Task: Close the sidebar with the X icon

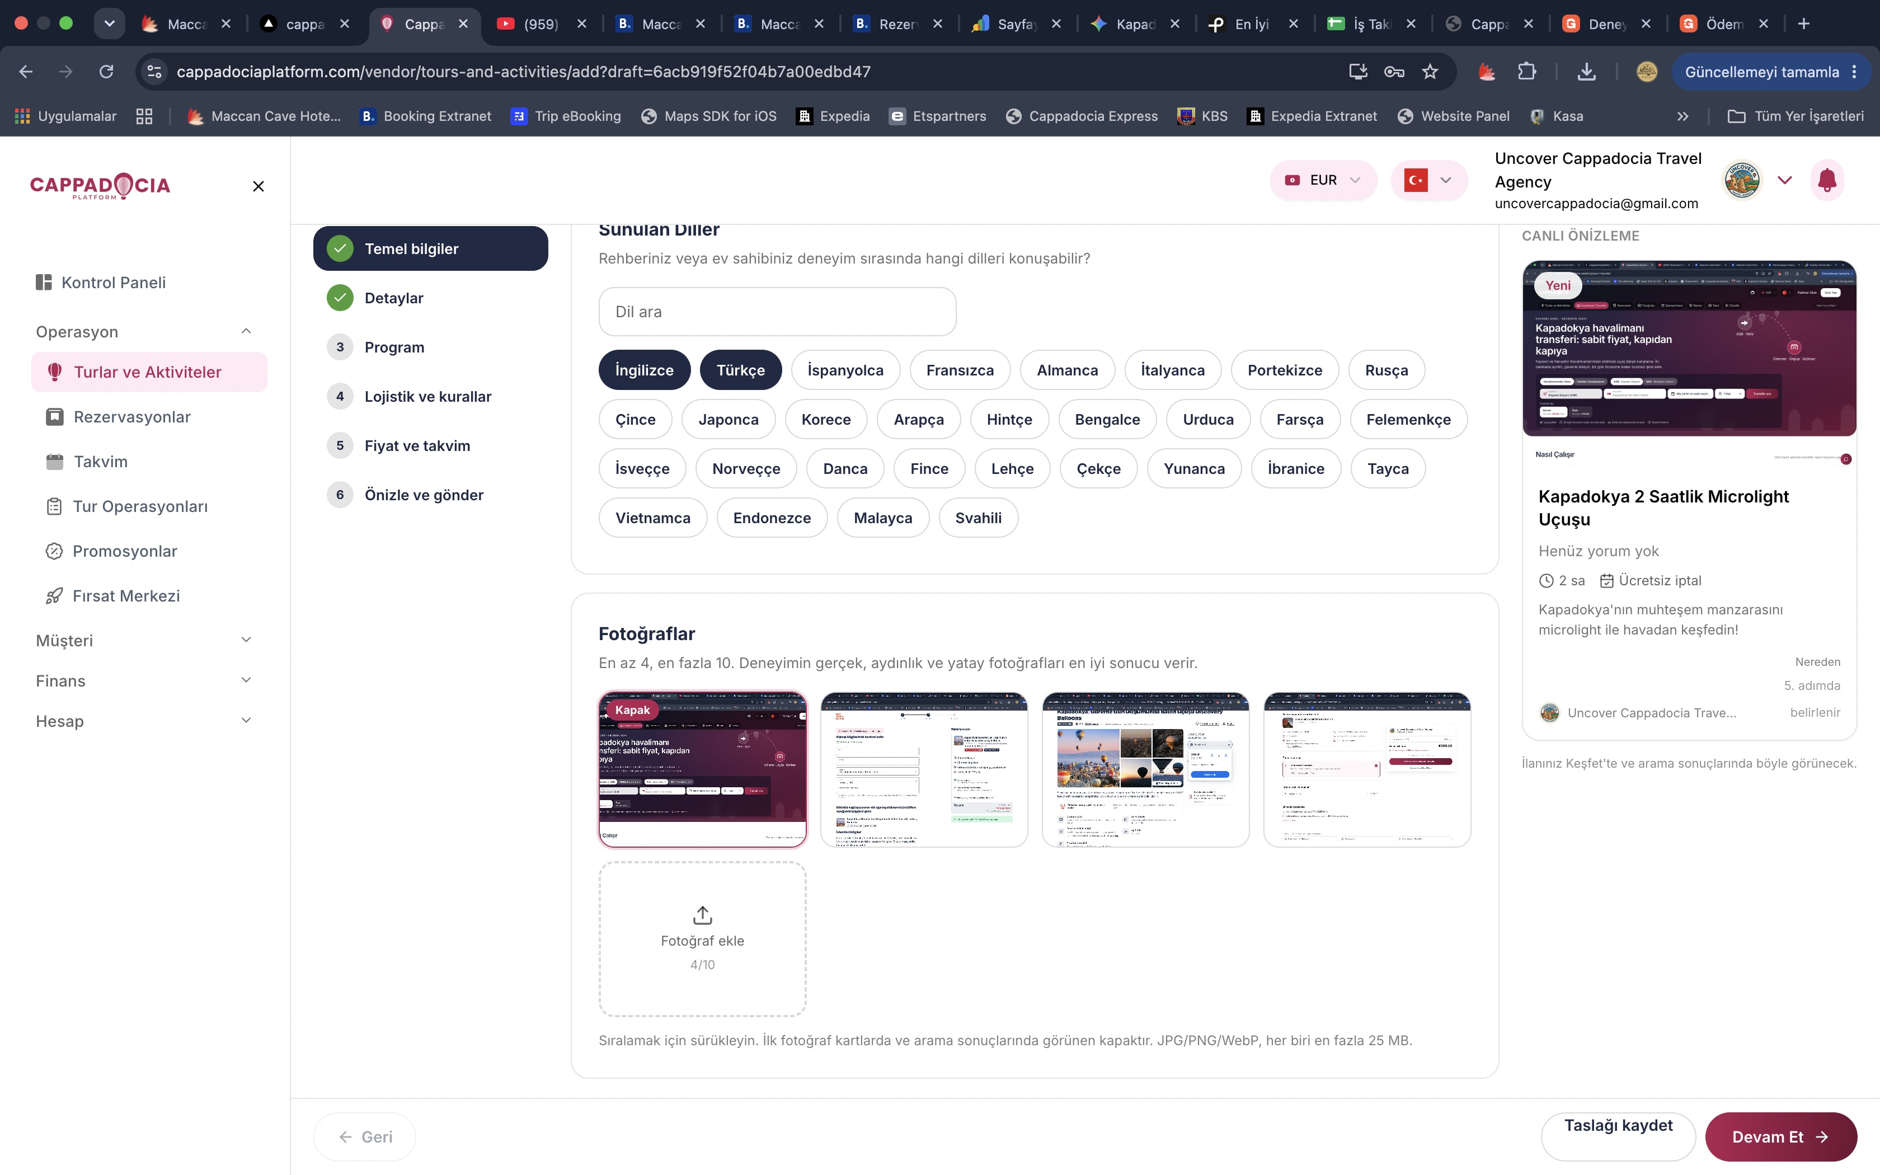Action: pyautogui.click(x=258, y=186)
